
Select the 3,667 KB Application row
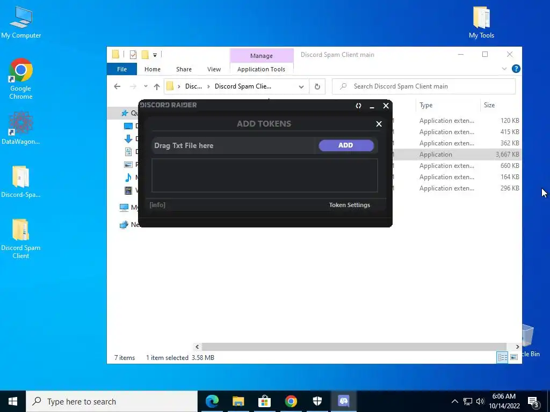[457, 154]
